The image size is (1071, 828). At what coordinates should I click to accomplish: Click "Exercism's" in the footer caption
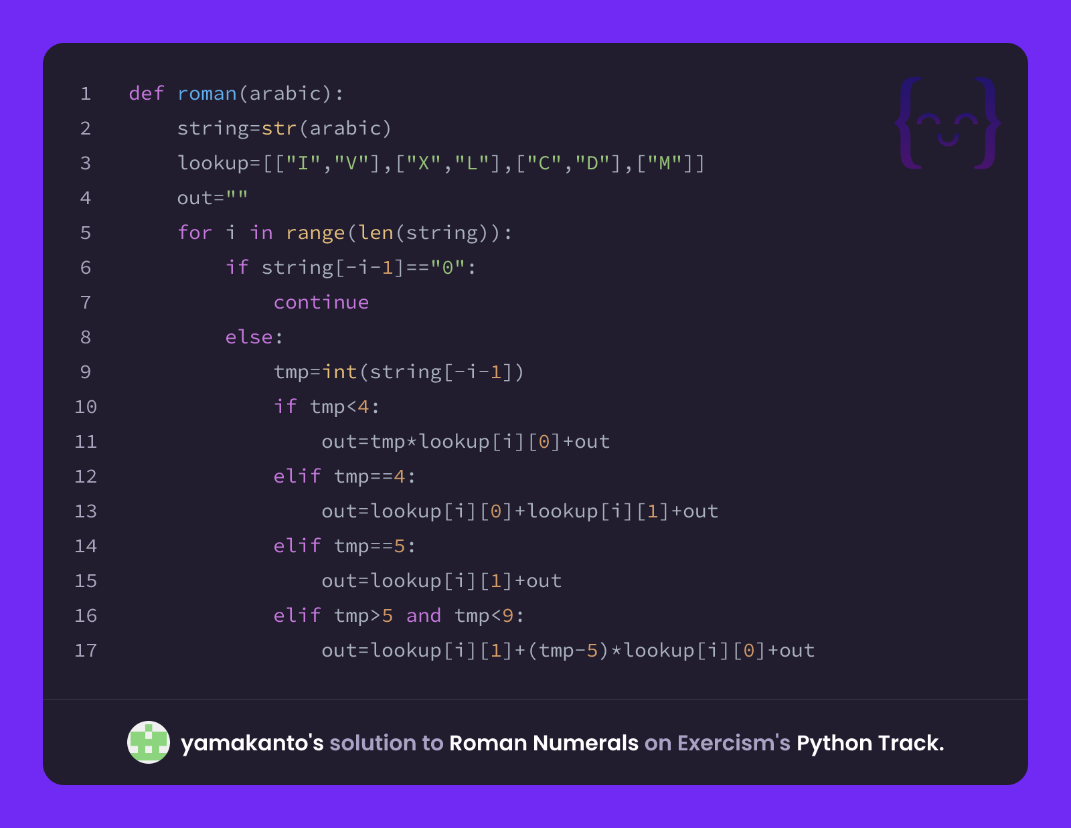pyautogui.click(x=734, y=743)
